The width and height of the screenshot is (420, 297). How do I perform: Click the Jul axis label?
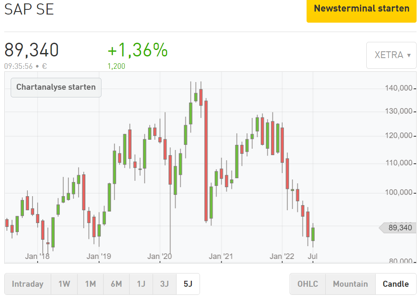click(313, 256)
